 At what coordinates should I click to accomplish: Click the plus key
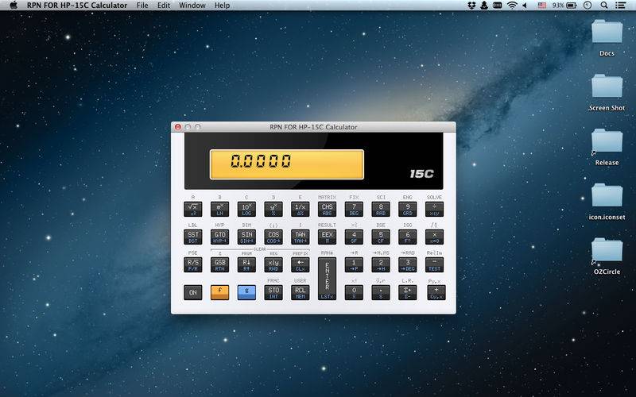tap(436, 292)
